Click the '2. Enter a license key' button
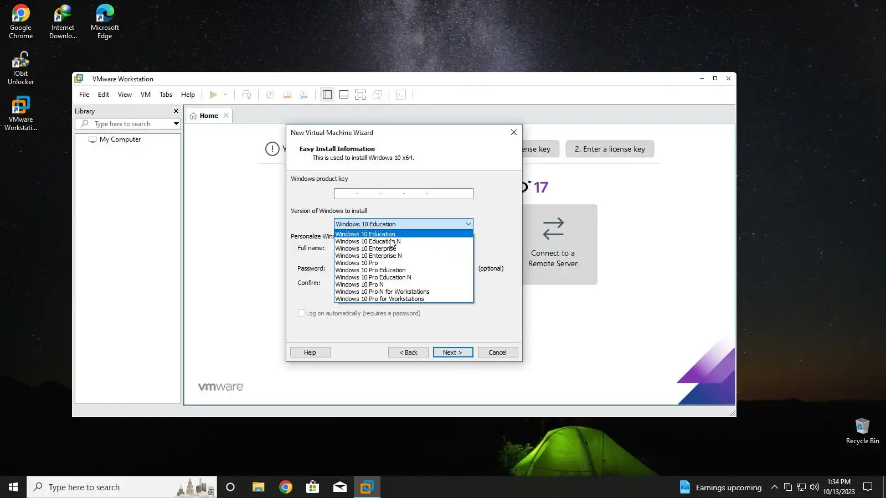Image resolution: width=886 pixels, height=498 pixels. 610,149
